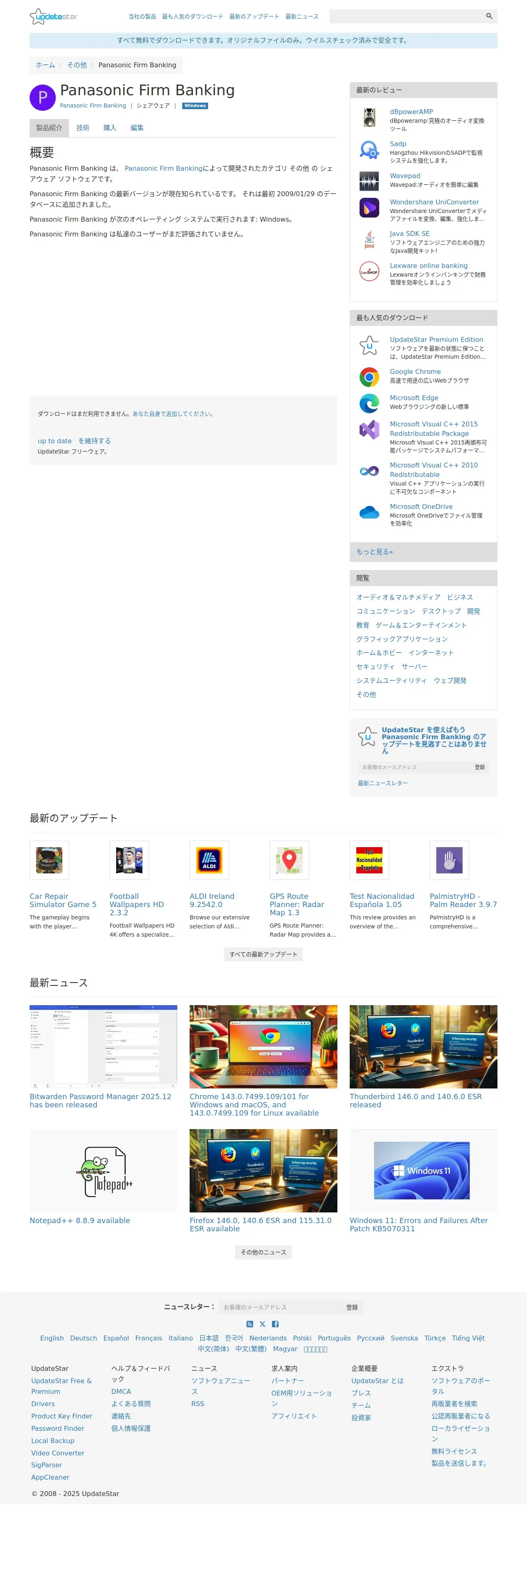Open Bitwarden Password Manager 2025.12 news link

pos(101,1100)
